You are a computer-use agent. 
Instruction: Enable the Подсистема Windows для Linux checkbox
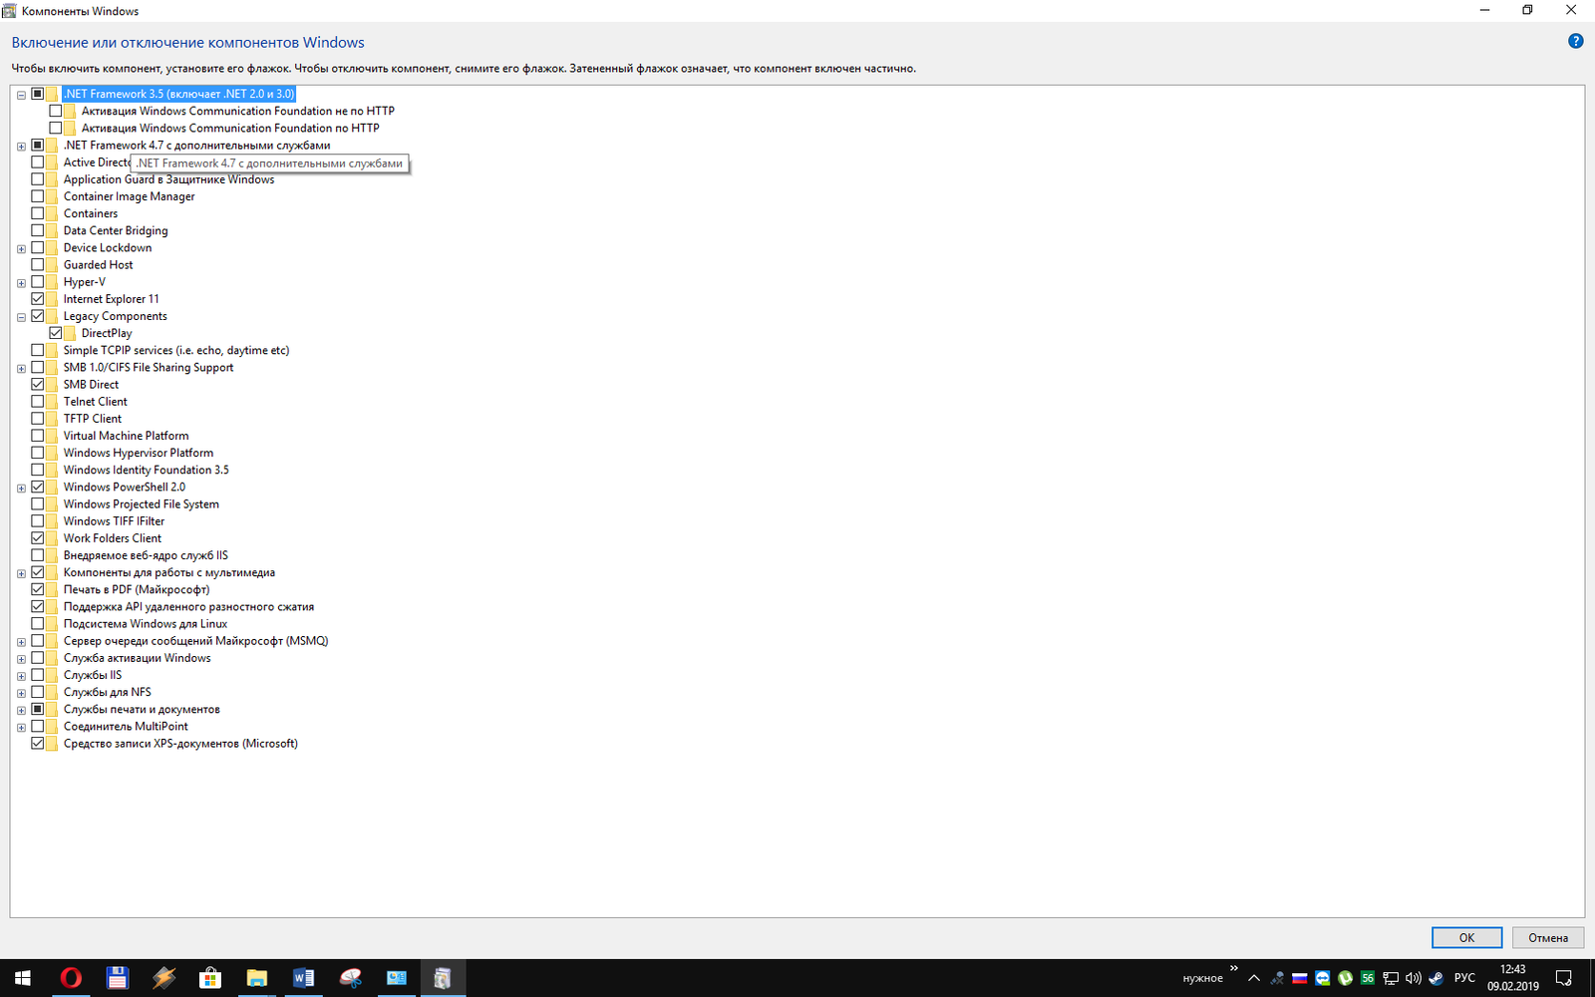(38, 624)
